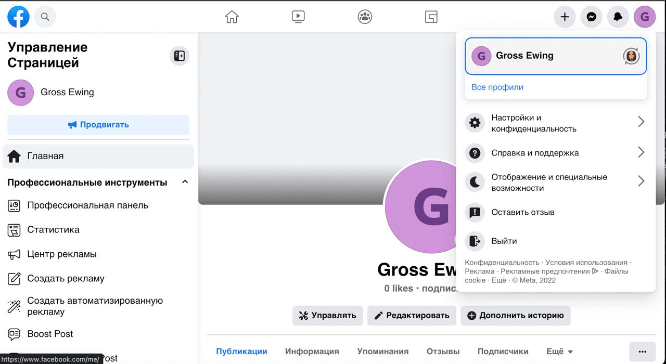This screenshot has height=364, width=666.
Task: Click Создать автоматизированную рекламу
Action: pos(98,306)
